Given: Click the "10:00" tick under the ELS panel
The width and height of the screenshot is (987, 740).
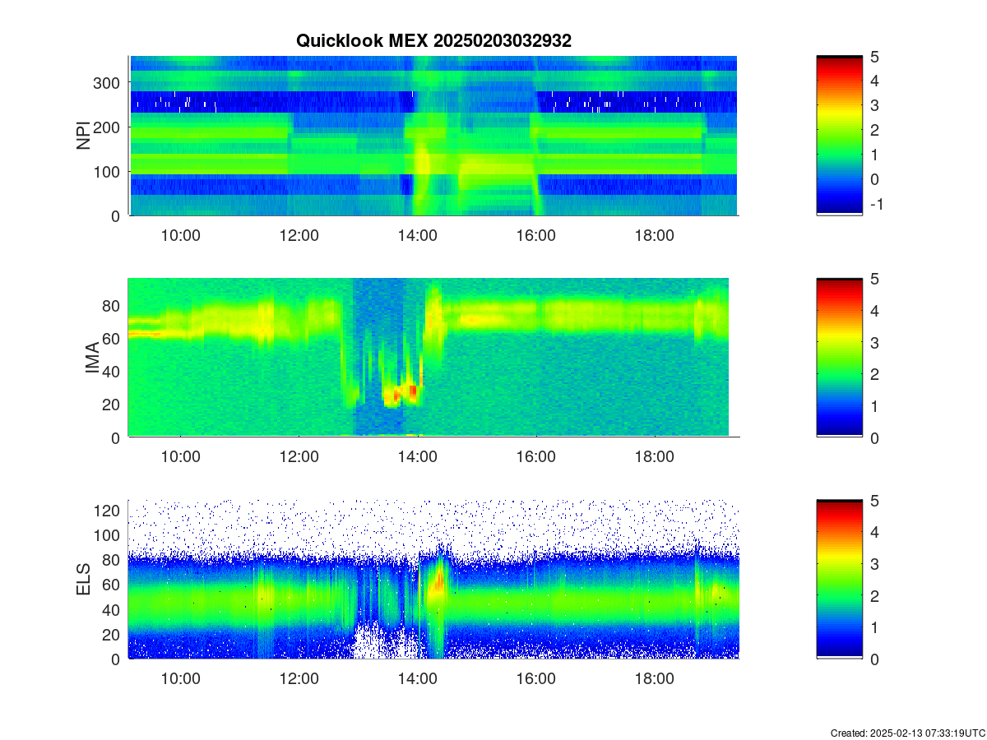Looking at the screenshot, I should 181,679.
